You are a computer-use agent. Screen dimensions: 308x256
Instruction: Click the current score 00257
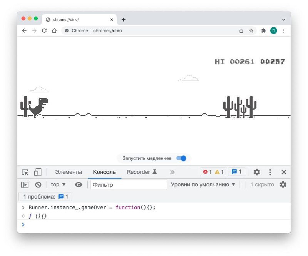[273, 62]
